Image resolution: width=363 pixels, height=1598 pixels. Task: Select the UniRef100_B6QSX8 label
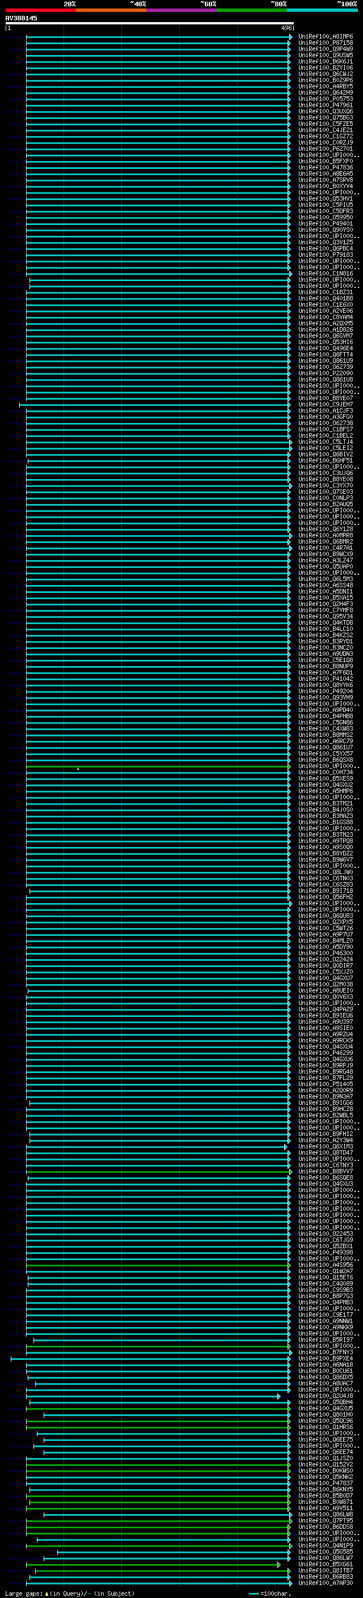click(x=326, y=760)
